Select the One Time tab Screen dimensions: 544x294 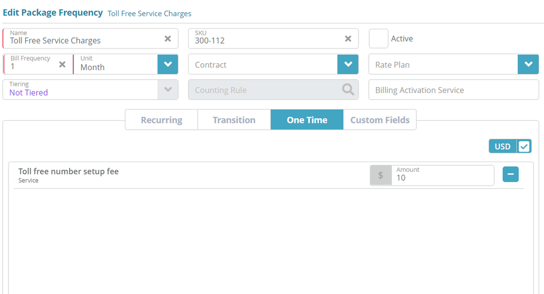coord(307,120)
